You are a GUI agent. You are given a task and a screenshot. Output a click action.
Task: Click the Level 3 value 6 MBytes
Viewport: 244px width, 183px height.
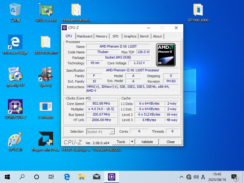coord(149,120)
